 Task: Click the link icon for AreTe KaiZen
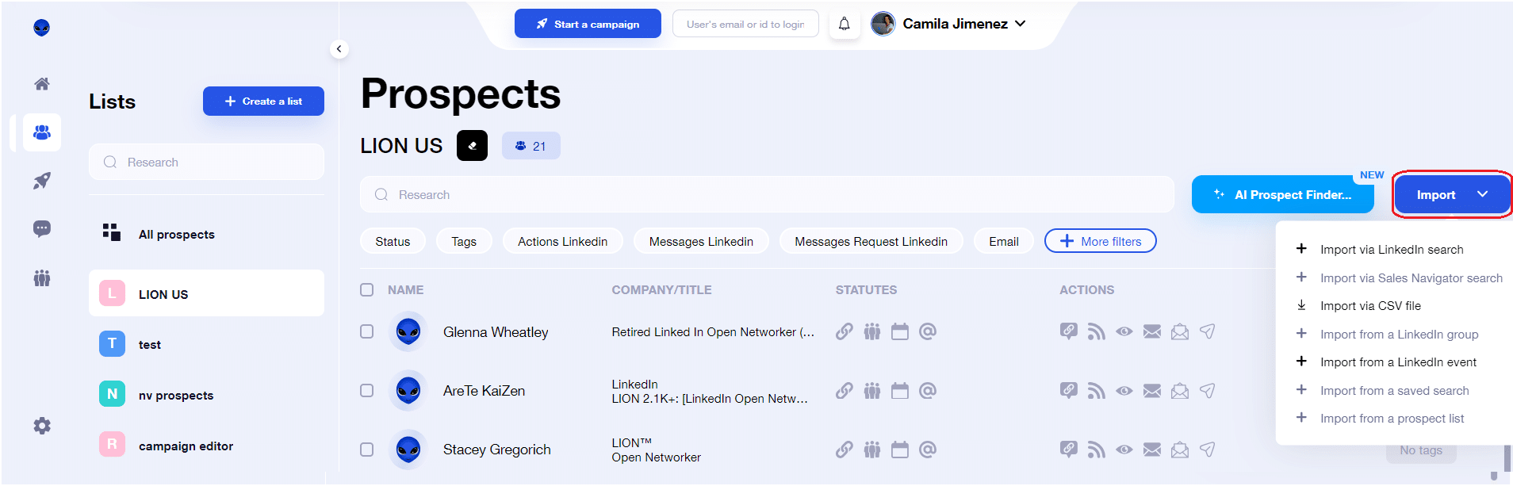click(x=844, y=391)
